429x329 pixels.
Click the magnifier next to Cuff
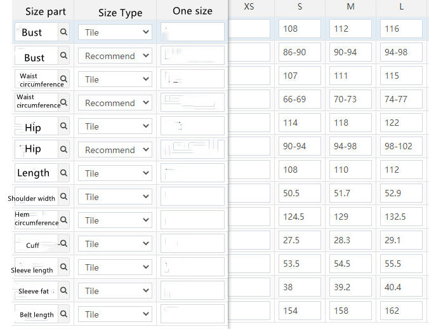click(x=63, y=243)
